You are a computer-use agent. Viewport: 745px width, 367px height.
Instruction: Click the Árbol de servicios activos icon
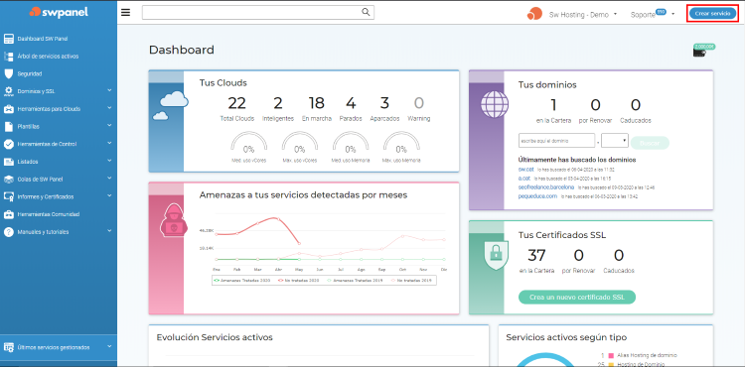[x=9, y=56]
